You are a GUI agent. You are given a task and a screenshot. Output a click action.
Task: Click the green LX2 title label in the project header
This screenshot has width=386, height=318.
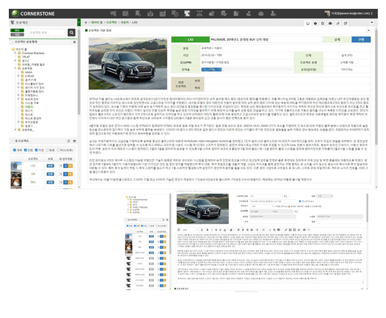tap(190, 39)
